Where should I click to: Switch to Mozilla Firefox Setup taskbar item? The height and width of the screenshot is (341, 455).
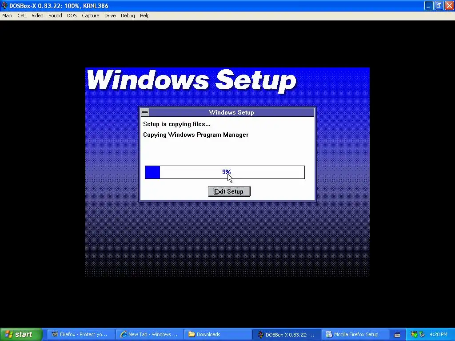(355, 334)
